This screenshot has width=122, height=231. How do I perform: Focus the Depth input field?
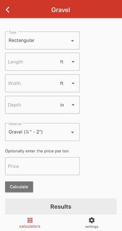pyautogui.click(x=32, y=105)
